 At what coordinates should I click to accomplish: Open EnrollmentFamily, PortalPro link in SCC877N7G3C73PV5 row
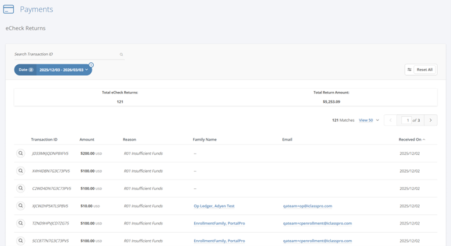[x=219, y=241]
